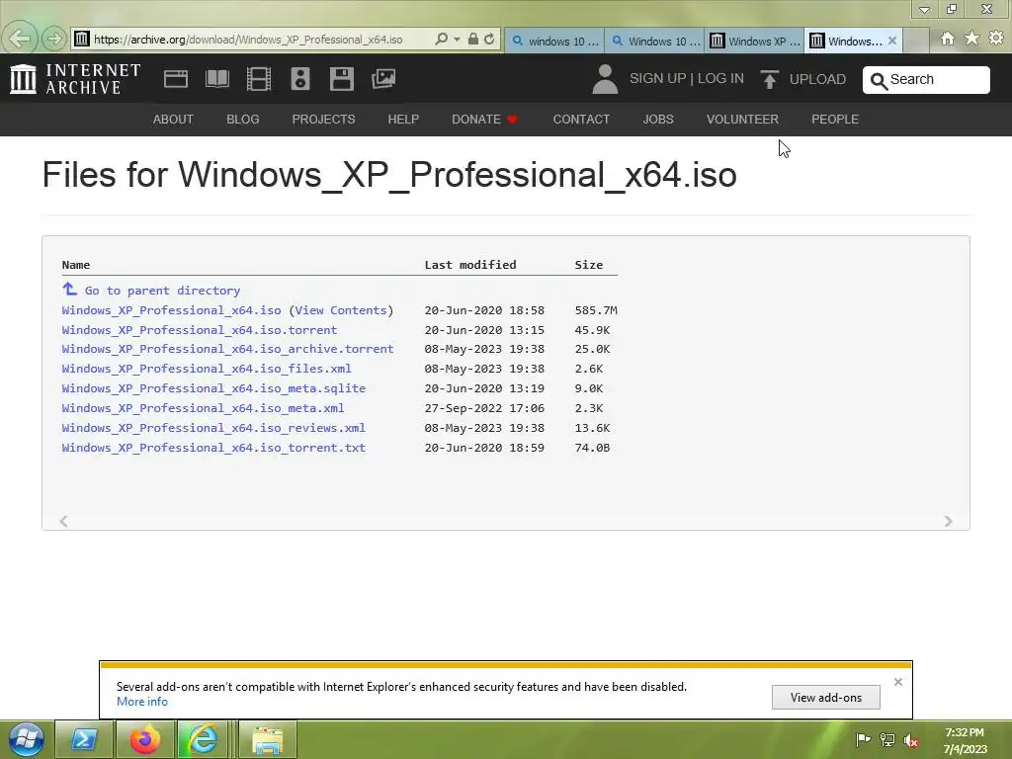Image resolution: width=1012 pixels, height=759 pixels.
Task: Switch to the first 'windows 10' tab
Action: pos(554,41)
